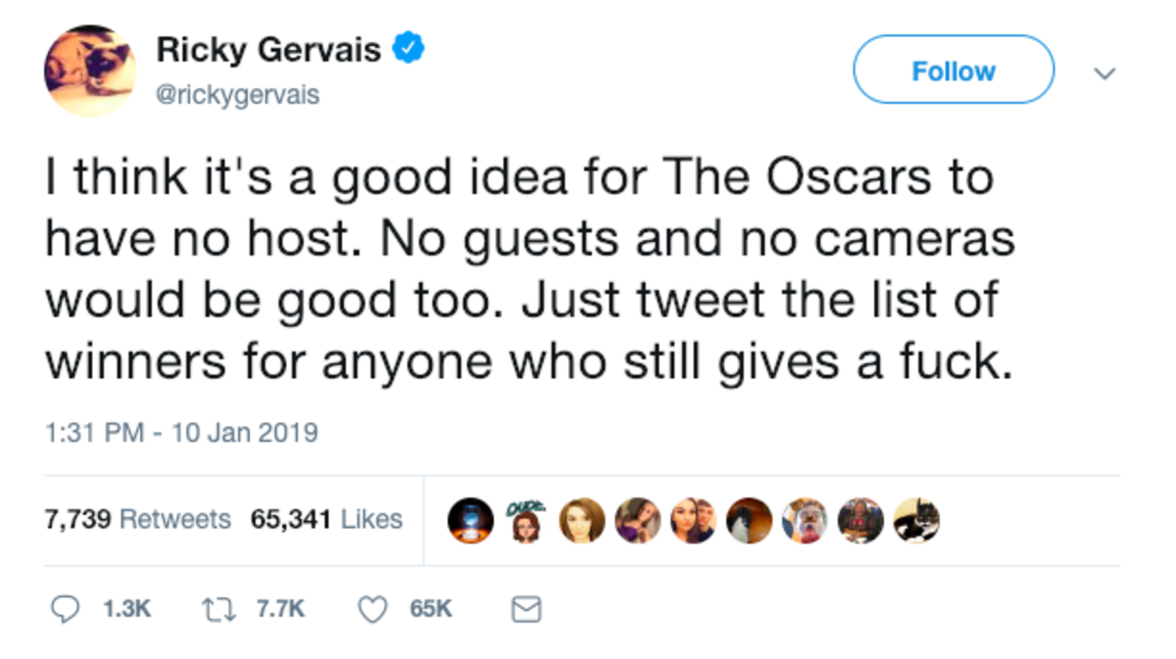Open the Ricky Gervais display name

pos(269,49)
